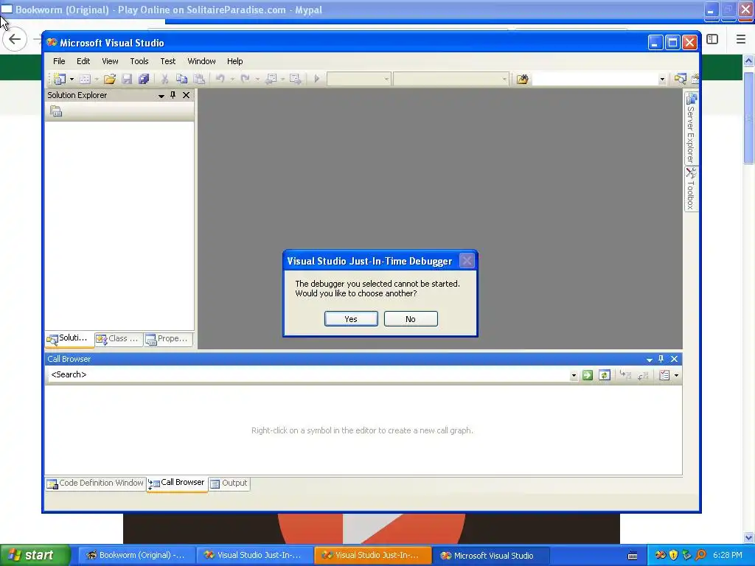
Task: Click the Show Calls From icon in Call Browser
Action: click(x=643, y=375)
